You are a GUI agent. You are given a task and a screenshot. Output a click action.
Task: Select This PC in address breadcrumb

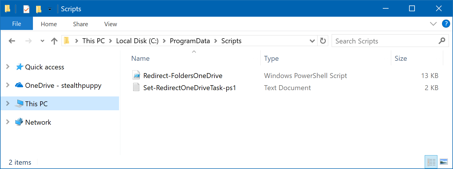coord(93,41)
